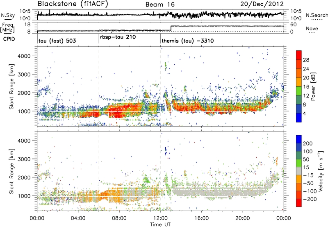Select the "Freq. [MHz]" axis label
The image size is (328, 227).
click(x=8, y=28)
